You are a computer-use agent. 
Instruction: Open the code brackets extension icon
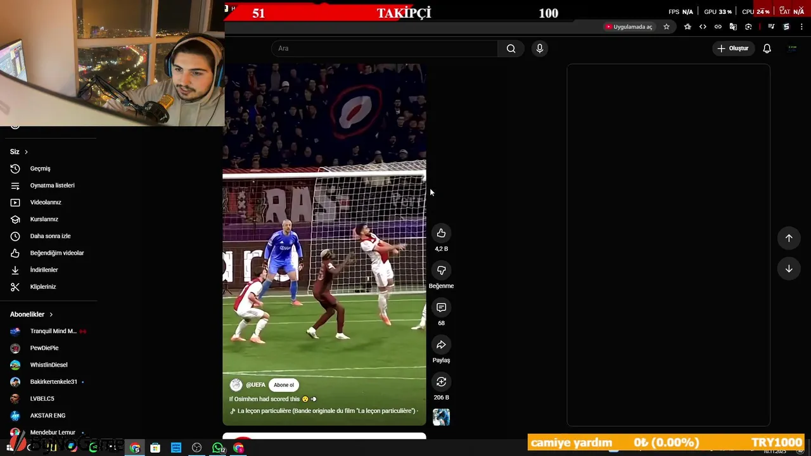point(703,27)
